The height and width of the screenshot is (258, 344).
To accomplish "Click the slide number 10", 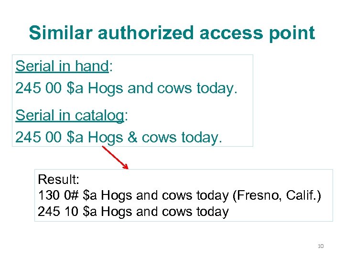I will tap(320, 246).
